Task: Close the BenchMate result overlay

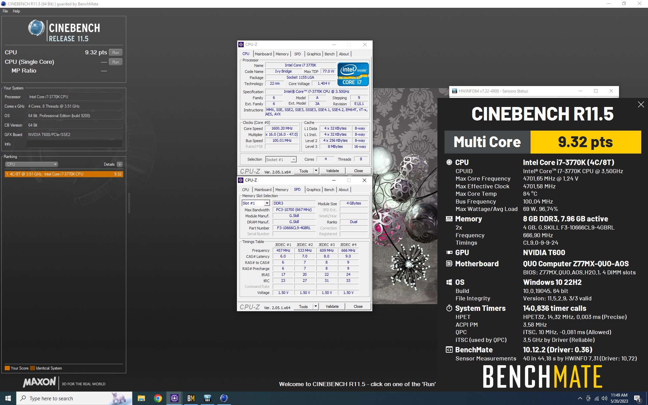Action: pos(641,105)
